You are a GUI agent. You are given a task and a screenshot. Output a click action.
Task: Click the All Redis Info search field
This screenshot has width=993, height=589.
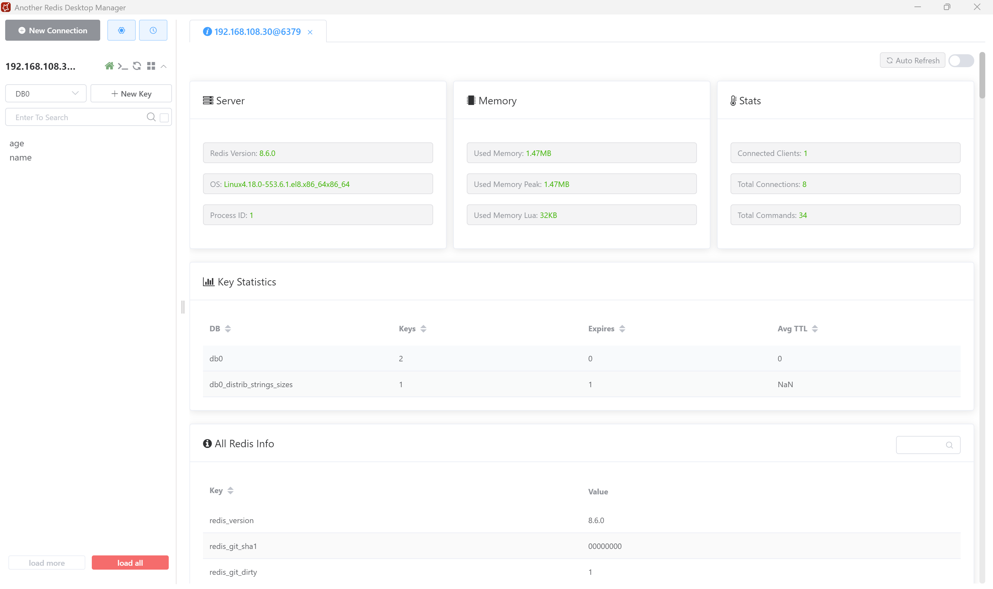click(x=928, y=445)
